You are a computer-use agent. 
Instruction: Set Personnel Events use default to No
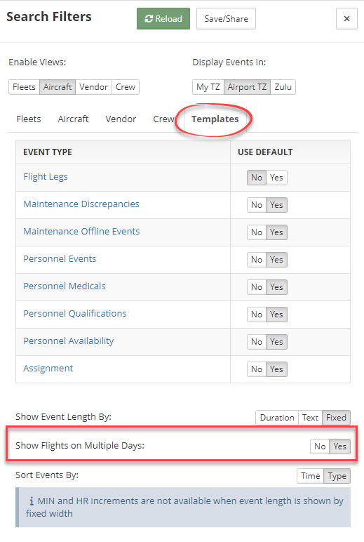(257, 260)
